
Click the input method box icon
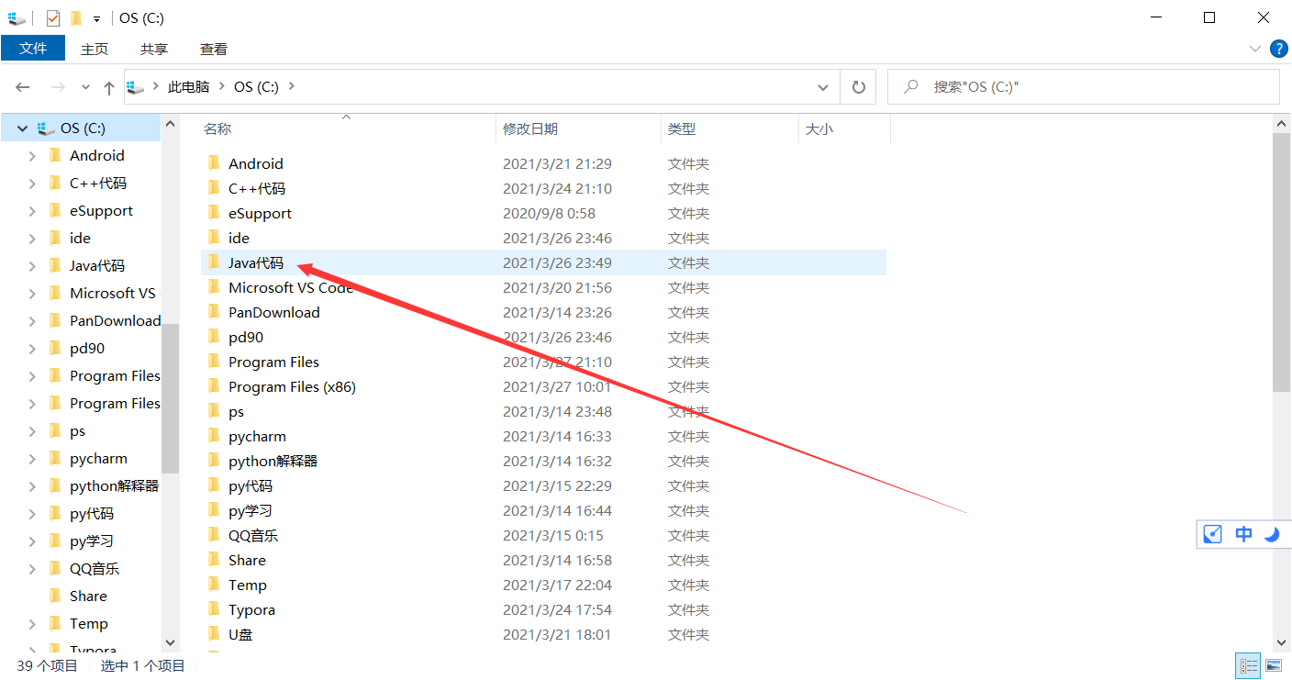coord(1213,534)
